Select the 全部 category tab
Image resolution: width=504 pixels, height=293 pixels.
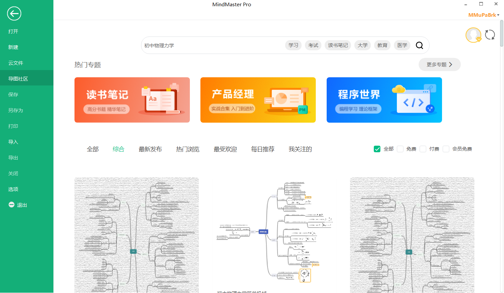pyautogui.click(x=93, y=149)
